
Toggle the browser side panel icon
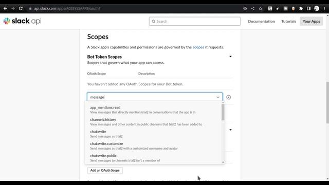point(308,9)
